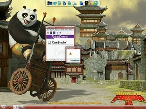The width and height of the screenshot is (146, 109).
Task: Open the monitor icon in the top dock
Action: (x=50, y=3)
